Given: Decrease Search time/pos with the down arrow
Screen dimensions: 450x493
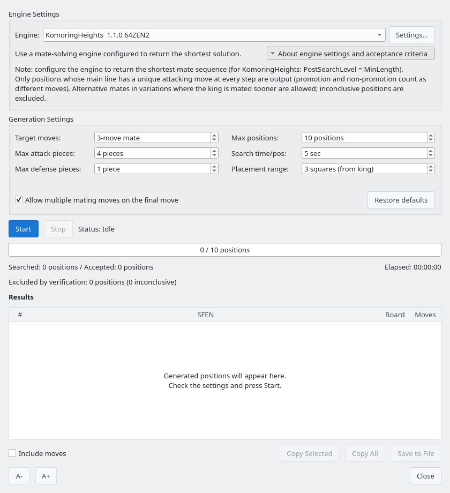Looking at the screenshot, I should (431, 155).
